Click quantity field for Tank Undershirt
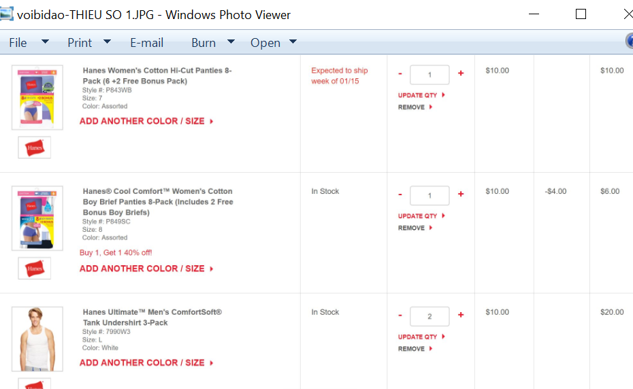633x389 pixels. point(429,316)
